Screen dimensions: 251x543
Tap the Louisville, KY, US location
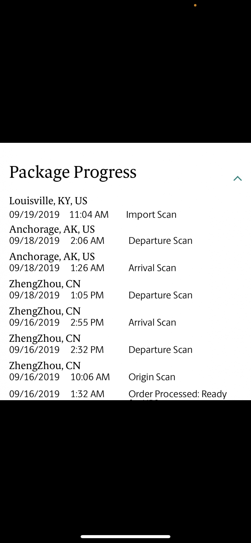(x=48, y=201)
